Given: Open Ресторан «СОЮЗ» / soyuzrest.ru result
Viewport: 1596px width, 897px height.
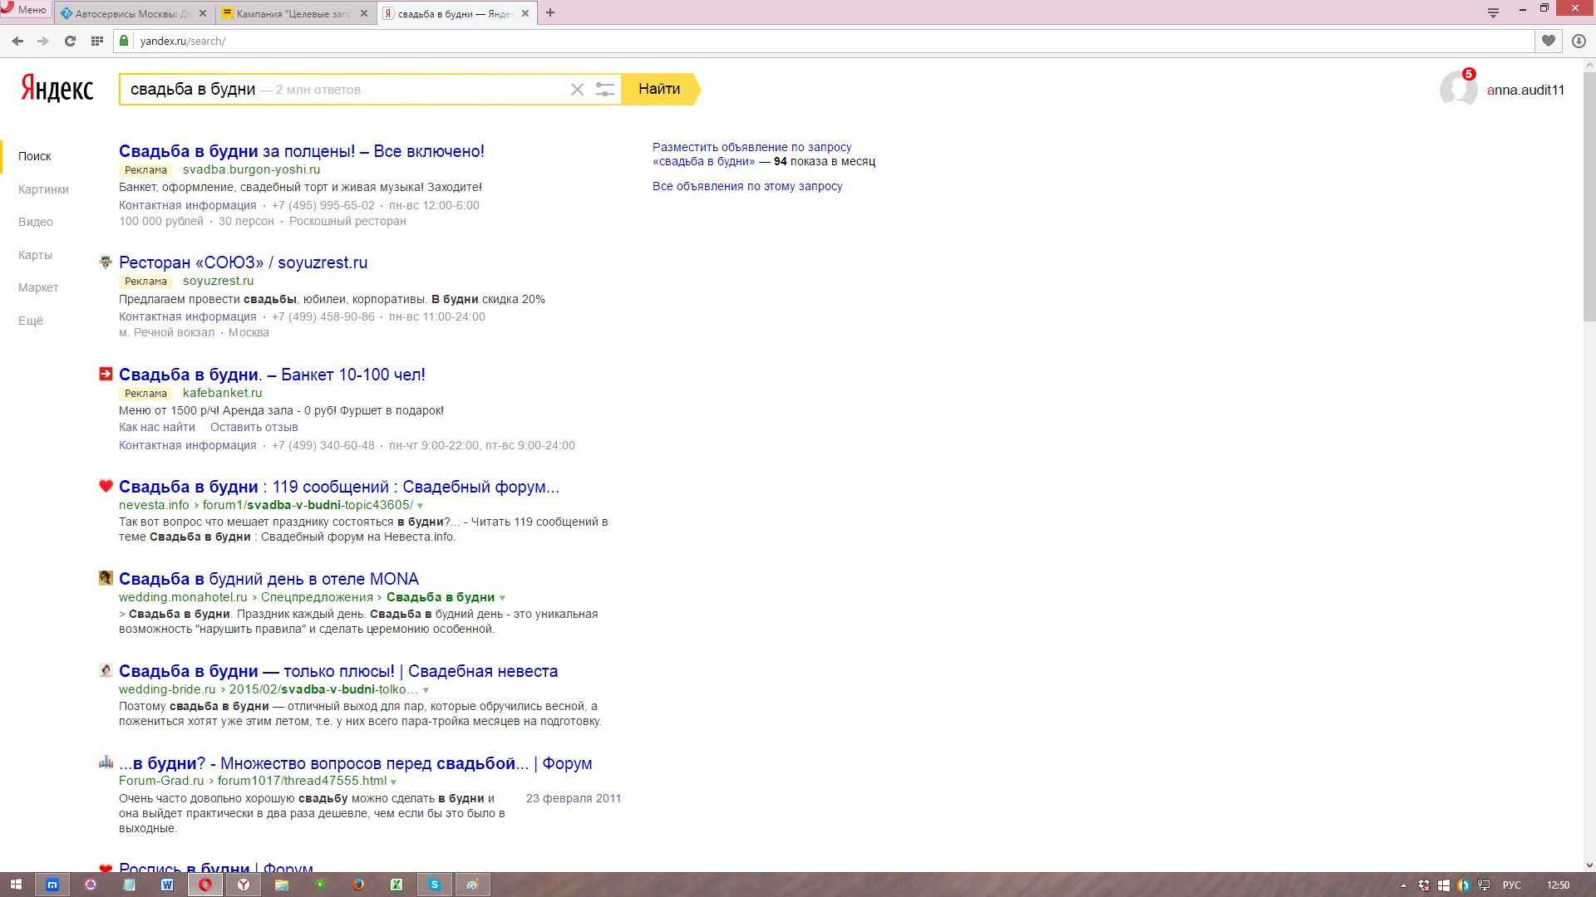Looking at the screenshot, I should pos(243,262).
